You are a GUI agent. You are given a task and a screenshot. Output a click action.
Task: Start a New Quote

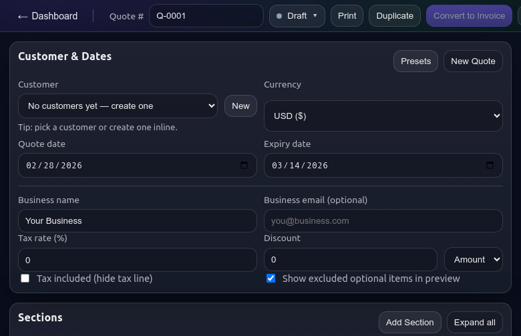coord(473,61)
